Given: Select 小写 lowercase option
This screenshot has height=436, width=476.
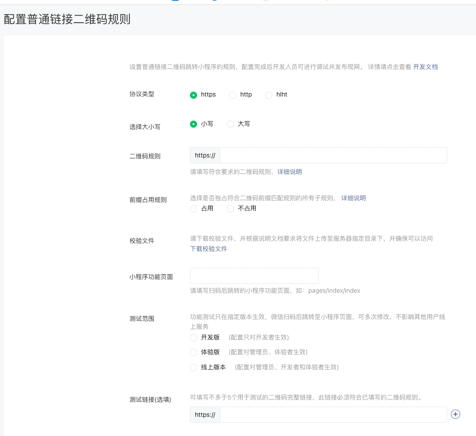Looking at the screenshot, I should point(194,124).
